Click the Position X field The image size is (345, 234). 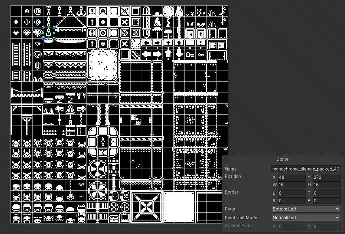click(x=292, y=177)
